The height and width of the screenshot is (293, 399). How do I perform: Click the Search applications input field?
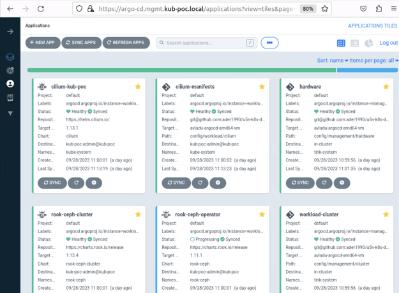pos(201,43)
